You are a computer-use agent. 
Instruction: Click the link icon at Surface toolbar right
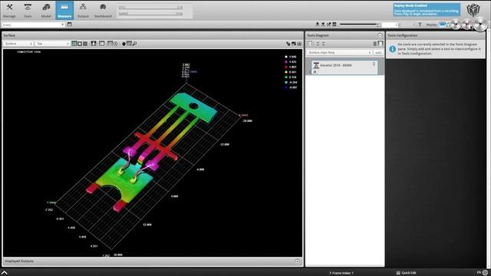click(288, 44)
